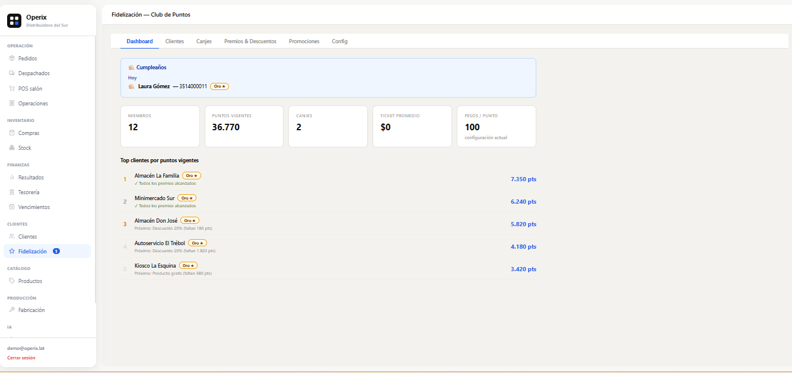Image resolution: width=792 pixels, height=373 pixels.
Task: Open the Premios & Descuentos tab
Action: pos(250,41)
